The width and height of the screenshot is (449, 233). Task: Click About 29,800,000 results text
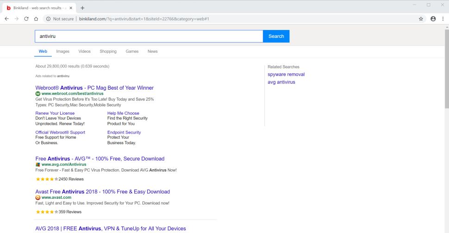tap(72, 66)
